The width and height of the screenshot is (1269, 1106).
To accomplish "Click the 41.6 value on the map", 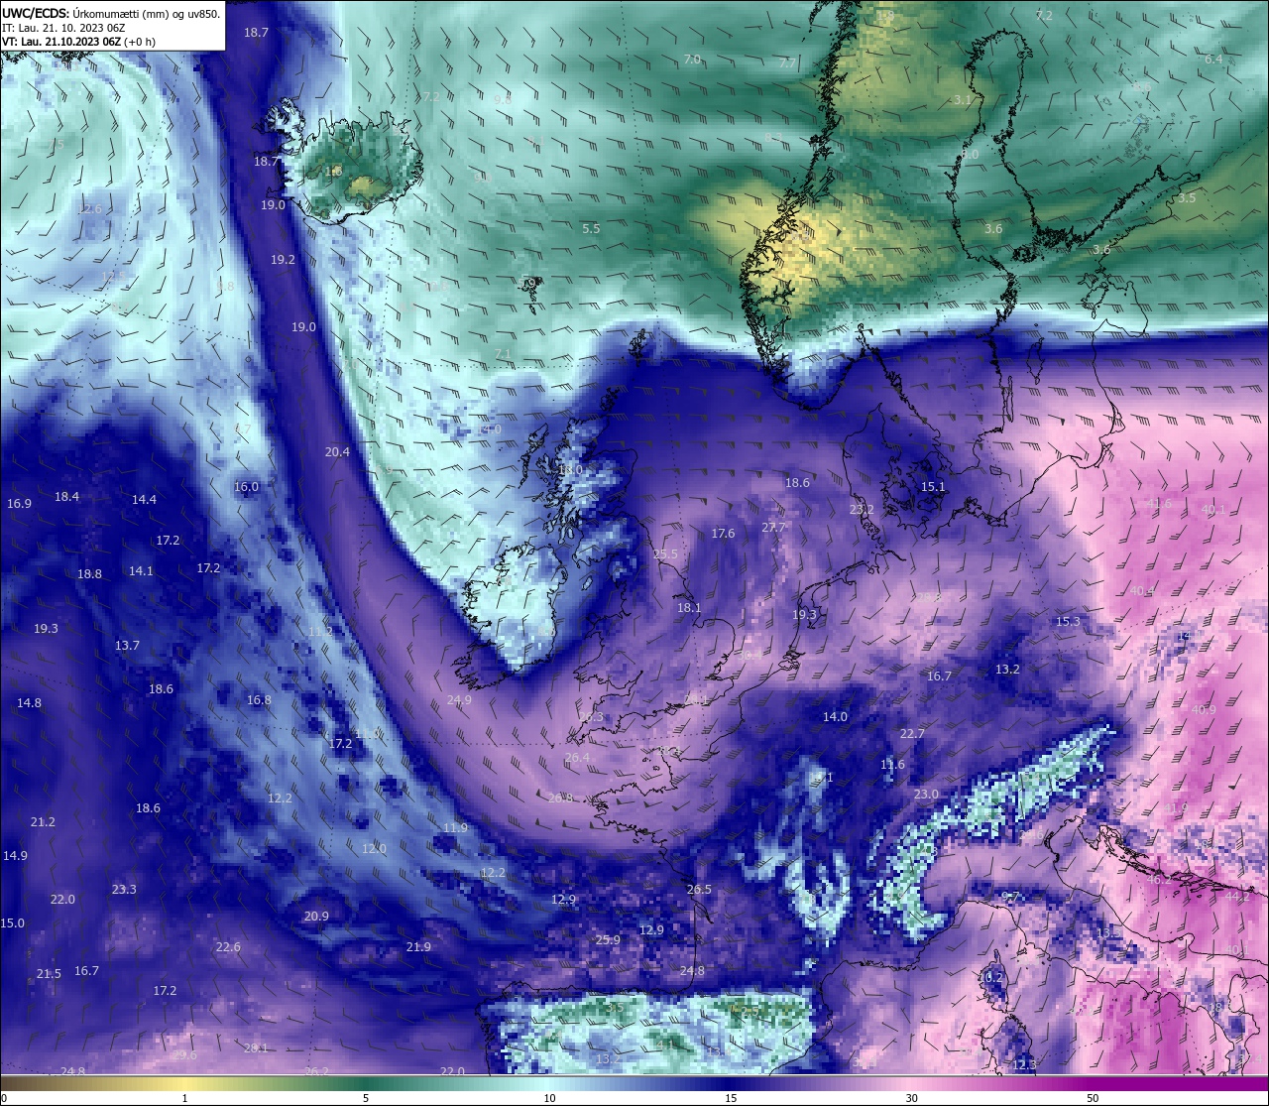I will coord(1159,504).
